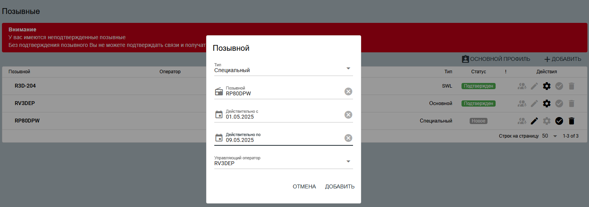Click confirm checkmark icon in R3D-204 row
This screenshot has height=207, width=589.
tap(559, 86)
